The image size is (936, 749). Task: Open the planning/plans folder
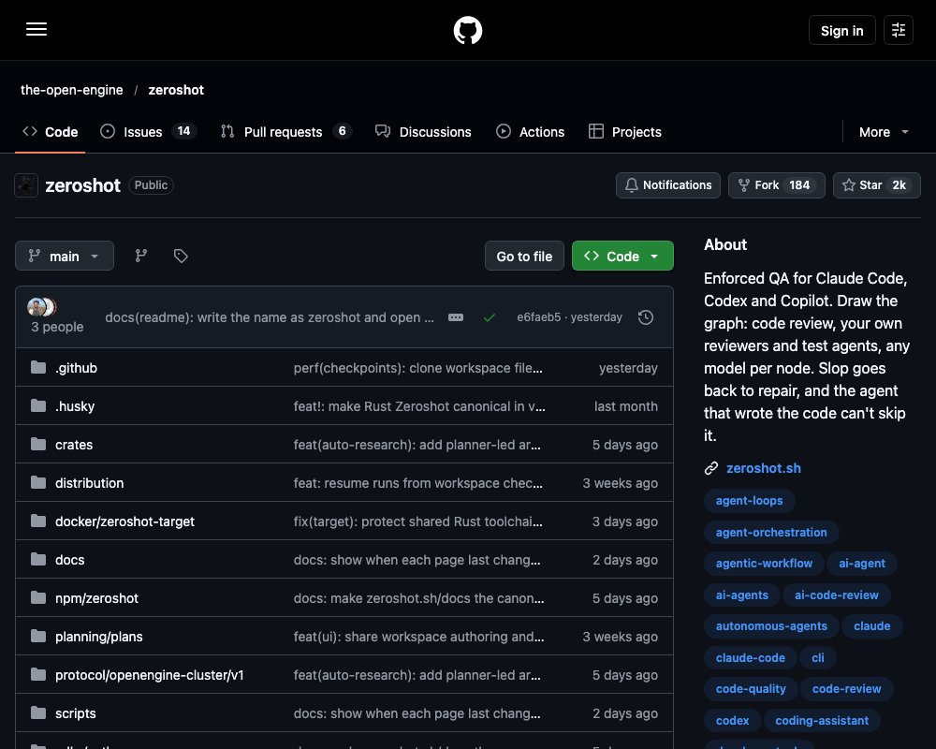(x=99, y=637)
